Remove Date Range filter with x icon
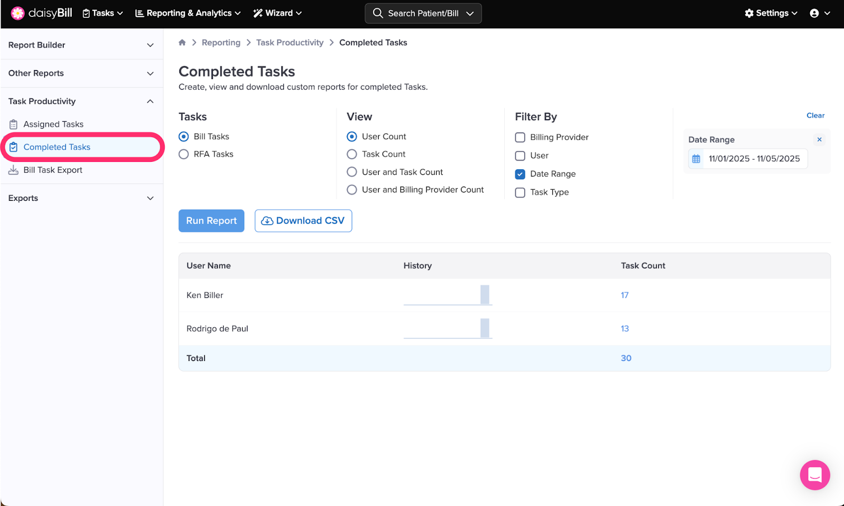 819,140
